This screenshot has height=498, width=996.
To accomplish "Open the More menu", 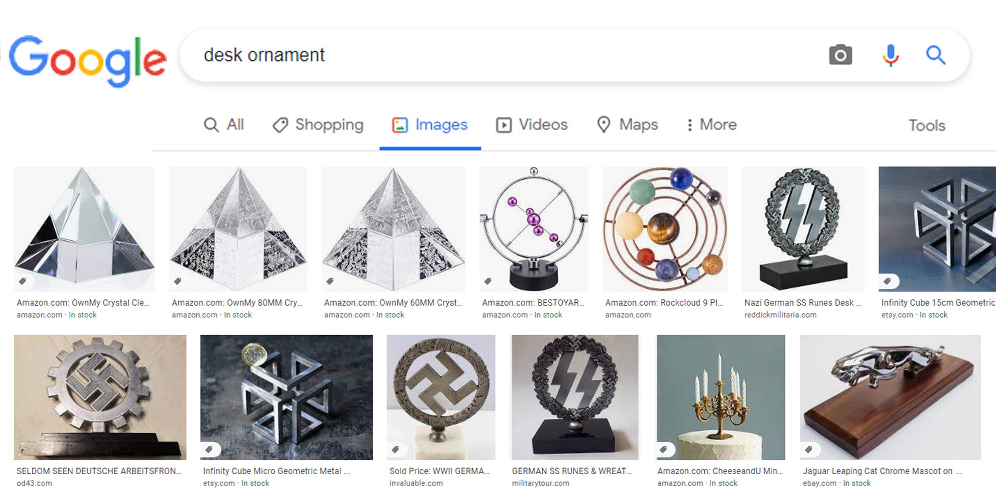I will click(x=716, y=125).
